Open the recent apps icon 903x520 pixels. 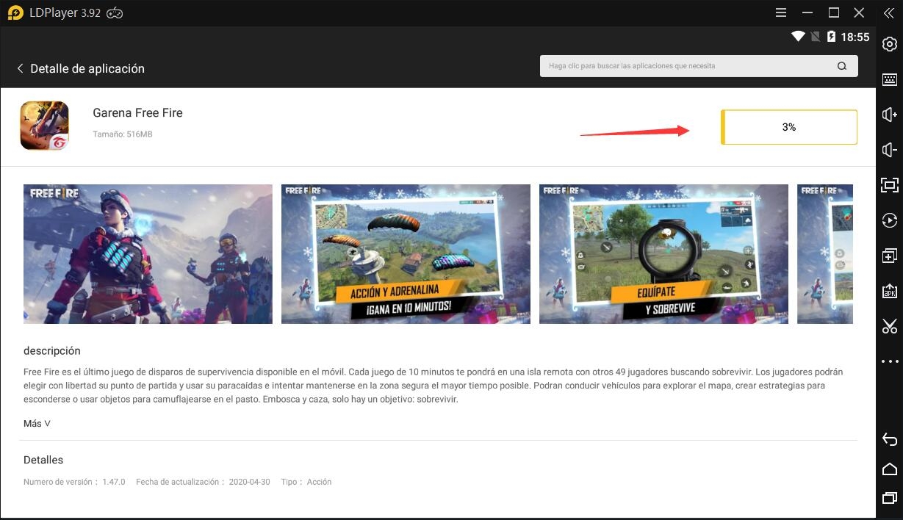(x=889, y=498)
